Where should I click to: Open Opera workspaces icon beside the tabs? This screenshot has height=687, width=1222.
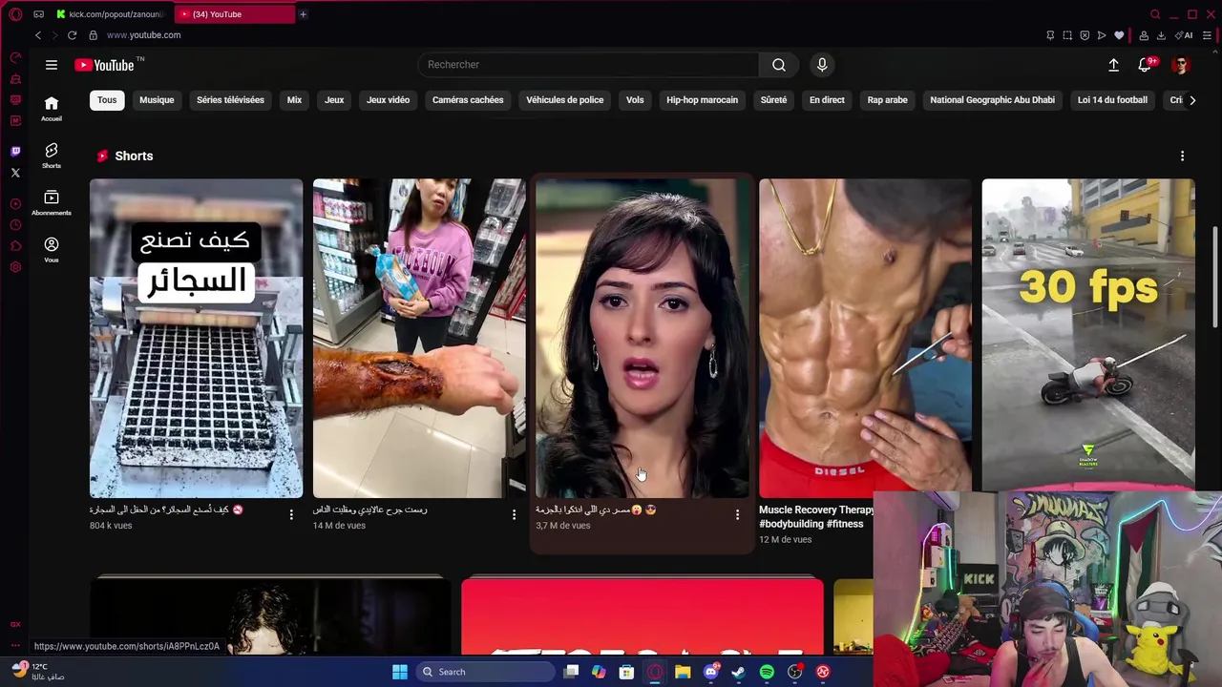pos(38,14)
